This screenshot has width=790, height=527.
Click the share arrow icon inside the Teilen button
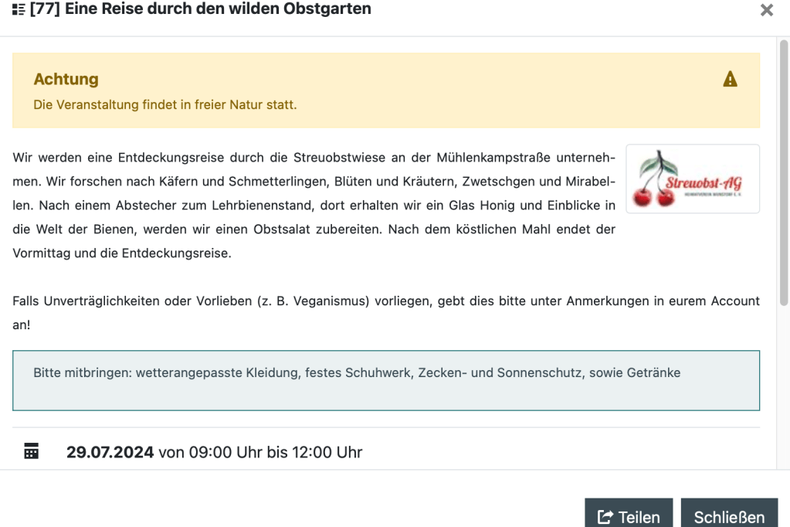coord(606,516)
